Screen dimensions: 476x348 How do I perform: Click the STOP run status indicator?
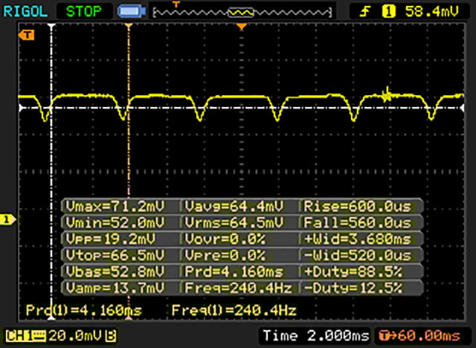pyautogui.click(x=84, y=12)
